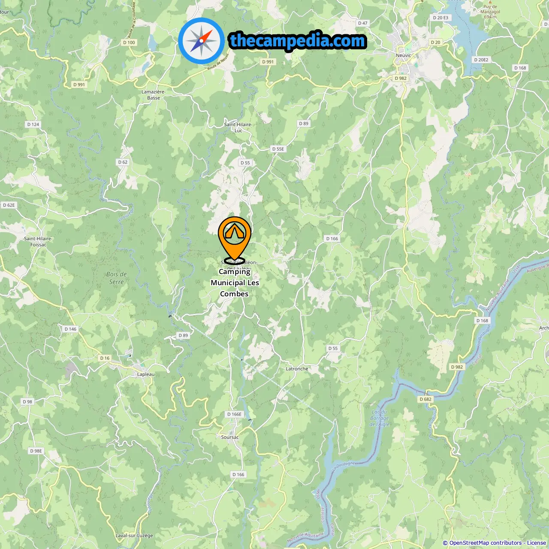Click the Neuvic town label
Screen dimensions: 549x549
click(x=403, y=55)
